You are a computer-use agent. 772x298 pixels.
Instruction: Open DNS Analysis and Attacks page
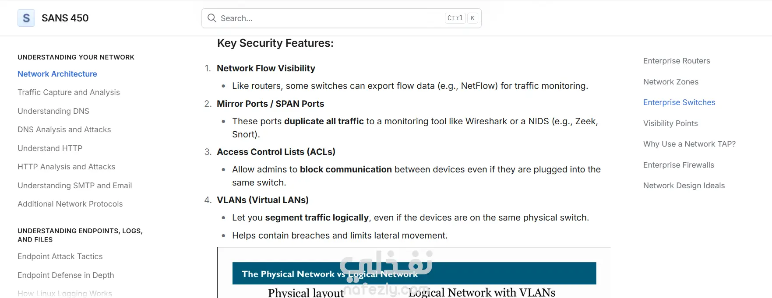(x=64, y=130)
